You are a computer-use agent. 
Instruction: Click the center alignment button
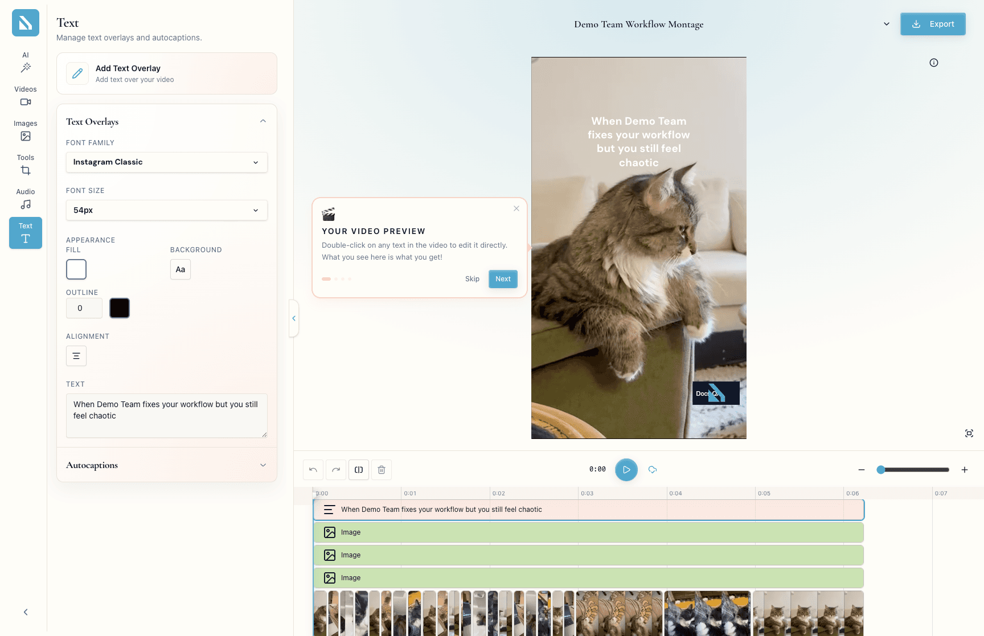click(76, 356)
